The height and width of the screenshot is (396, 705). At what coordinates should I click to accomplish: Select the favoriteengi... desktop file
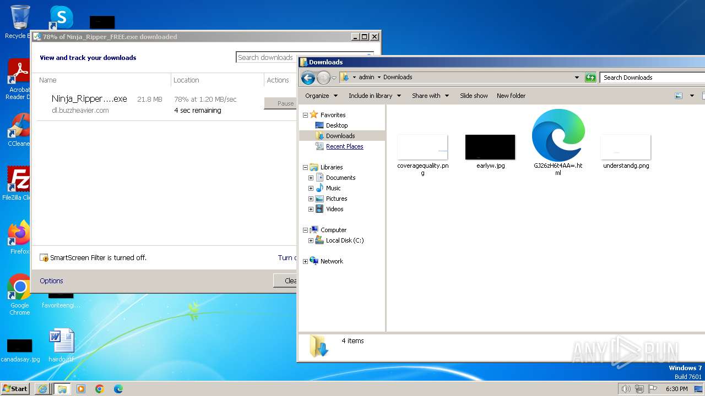(61, 300)
